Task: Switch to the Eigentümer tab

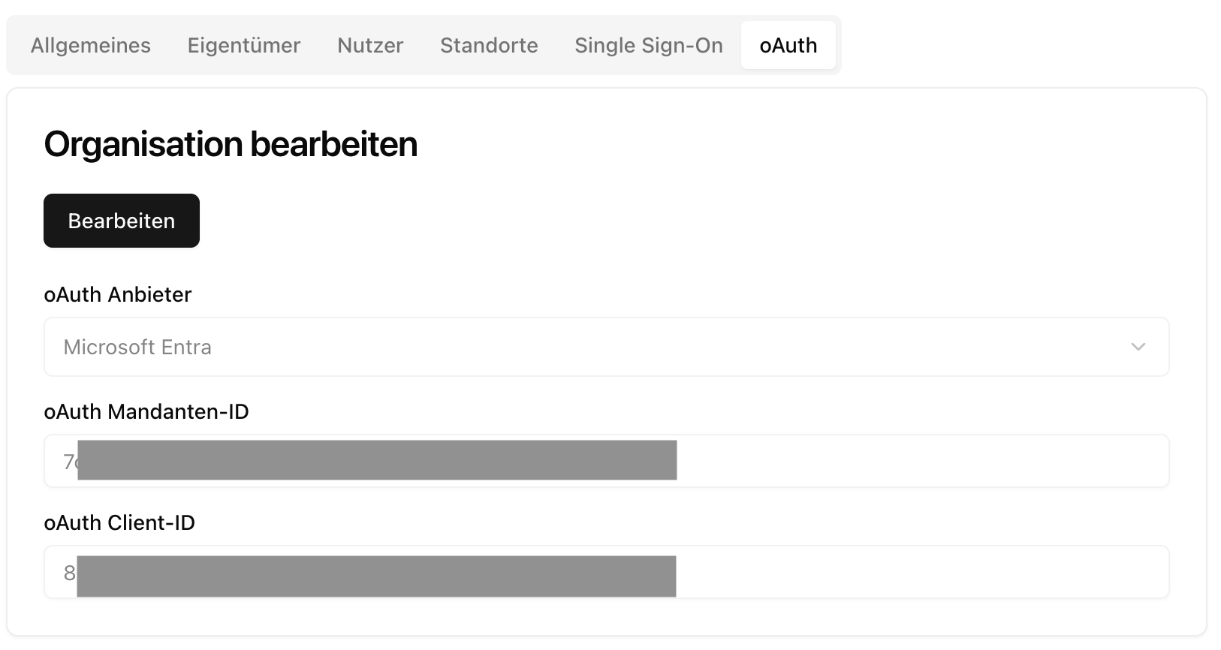Action: (x=244, y=45)
